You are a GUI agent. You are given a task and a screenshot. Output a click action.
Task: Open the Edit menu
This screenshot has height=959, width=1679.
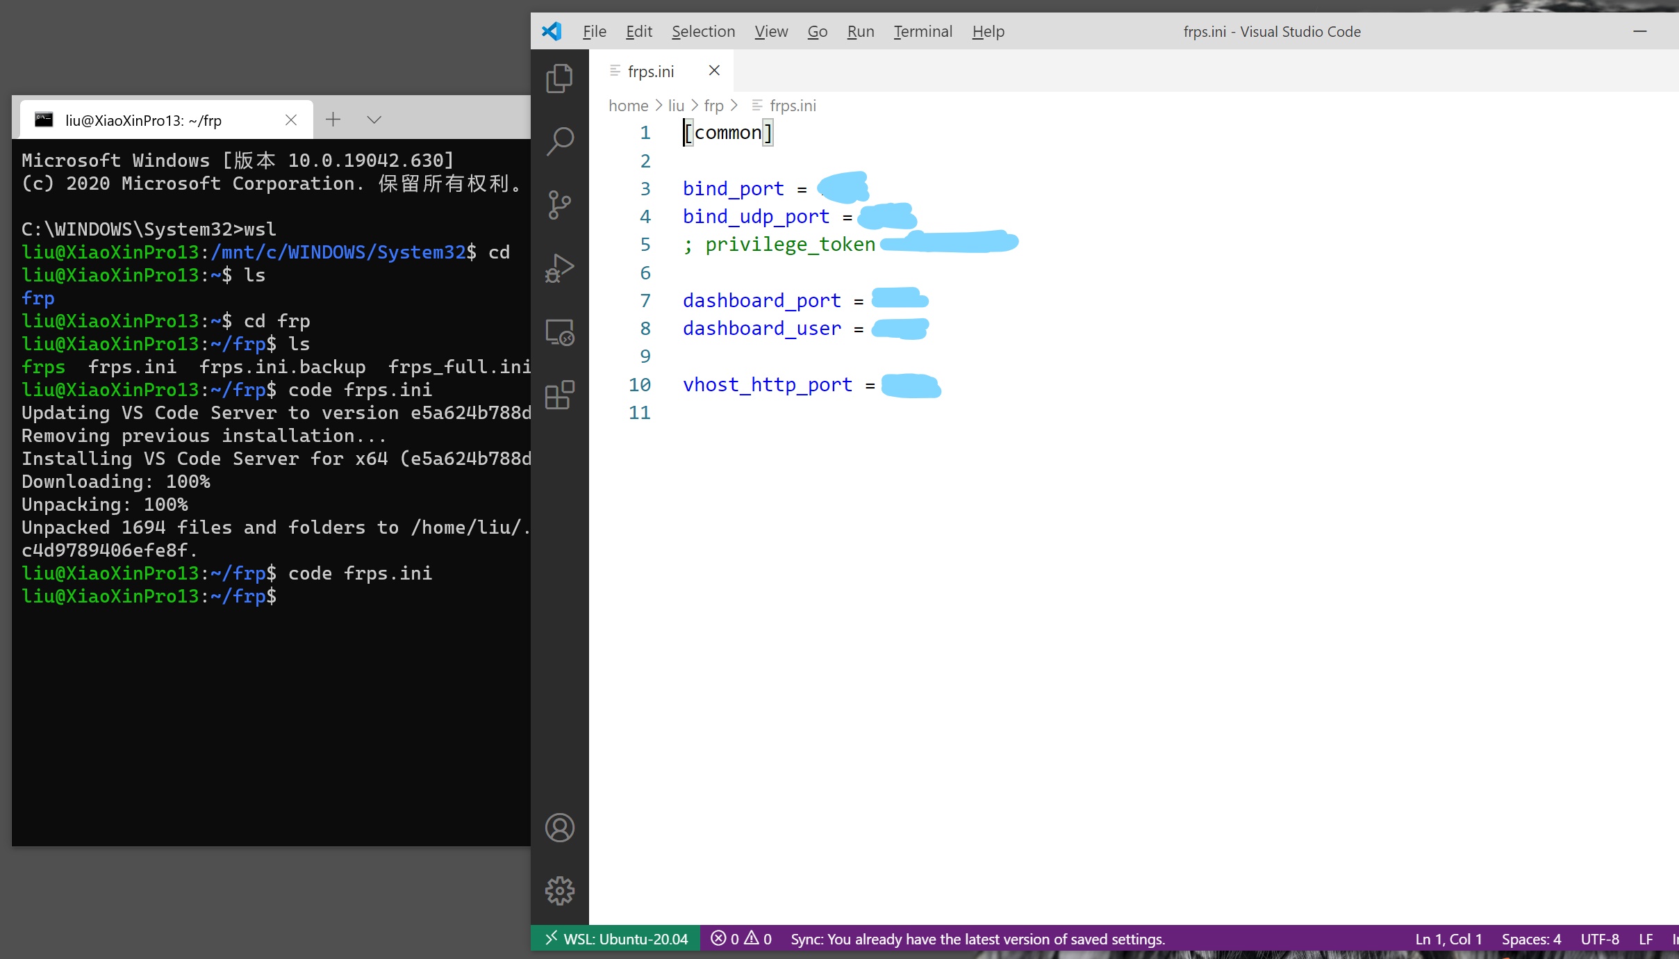(x=639, y=31)
